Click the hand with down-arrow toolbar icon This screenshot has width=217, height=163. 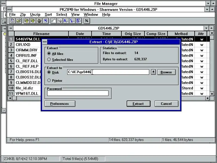[x=60, y=21]
